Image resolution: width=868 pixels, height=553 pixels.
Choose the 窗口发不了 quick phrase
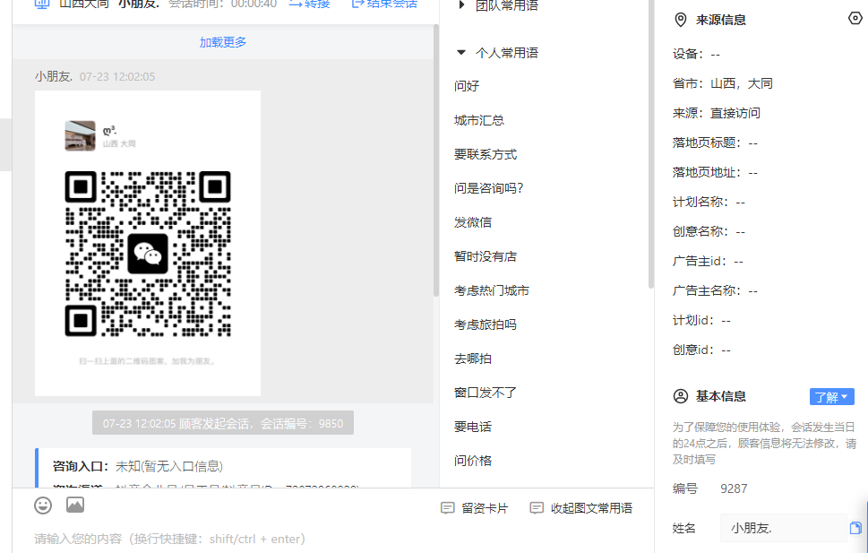[x=486, y=393]
